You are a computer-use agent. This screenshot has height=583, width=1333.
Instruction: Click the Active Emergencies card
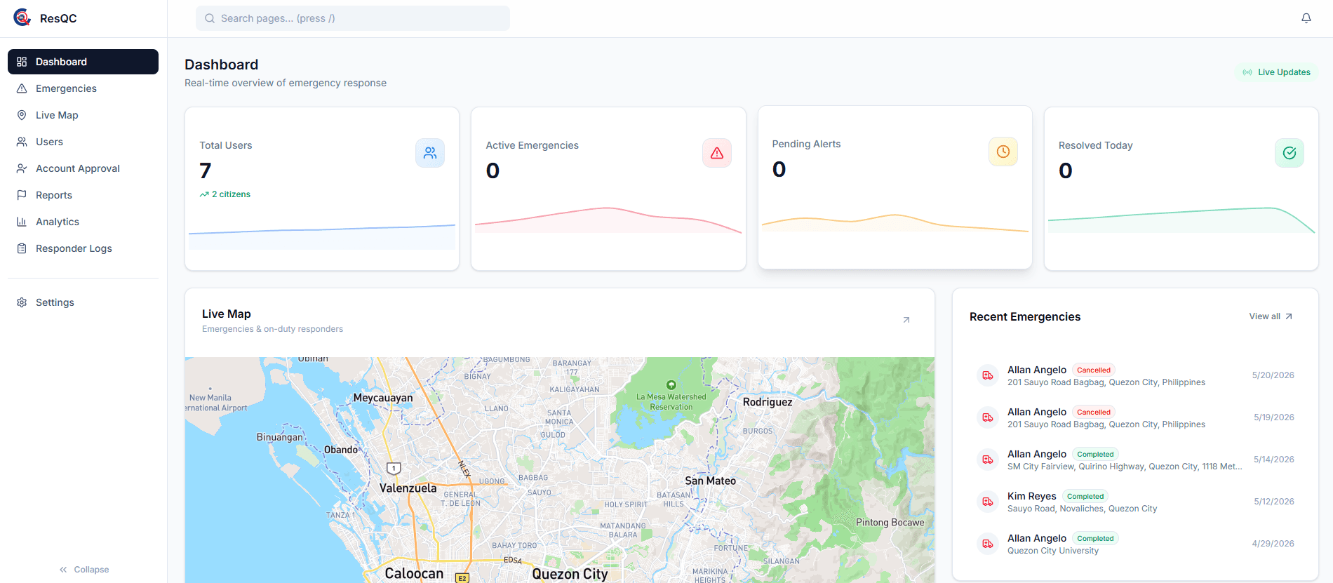608,189
